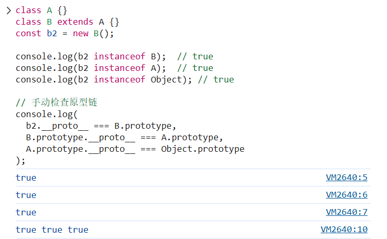The width and height of the screenshot is (387, 239).
Task: Click the line 'const b2 = new B();'
Action: point(65,34)
